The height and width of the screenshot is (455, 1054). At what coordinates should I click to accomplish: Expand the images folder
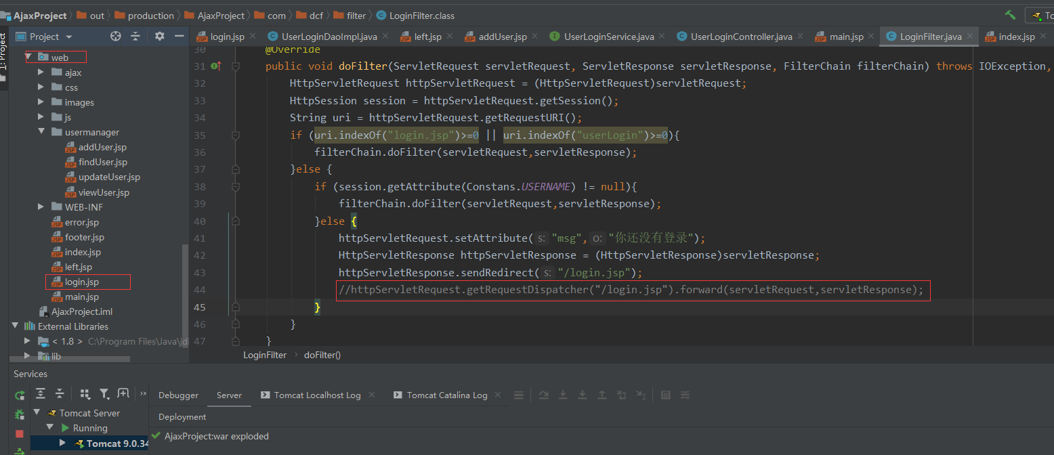(x=41, y=102)
